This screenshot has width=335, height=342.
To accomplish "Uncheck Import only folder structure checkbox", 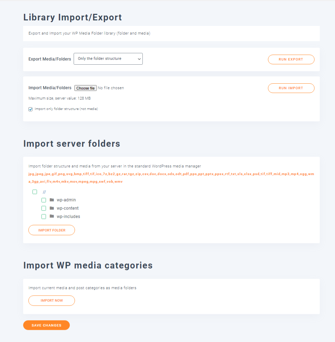I will pos(30,109).
